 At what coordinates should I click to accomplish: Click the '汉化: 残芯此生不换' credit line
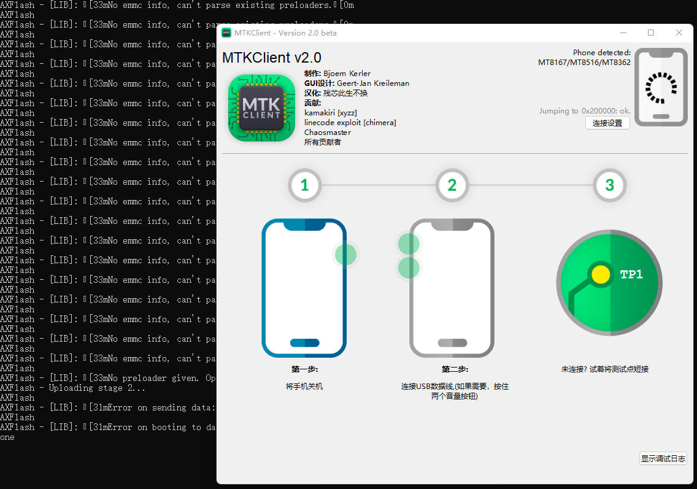click(x=336, y=93)
